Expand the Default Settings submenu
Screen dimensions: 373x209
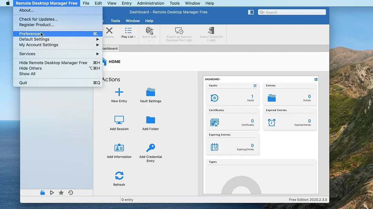coord(58,39)
